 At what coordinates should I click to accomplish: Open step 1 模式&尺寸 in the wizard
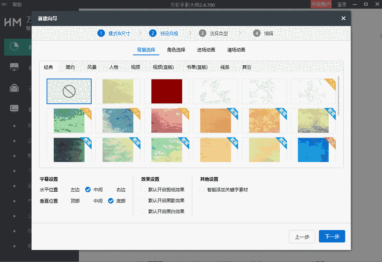[x=113, y=33]
